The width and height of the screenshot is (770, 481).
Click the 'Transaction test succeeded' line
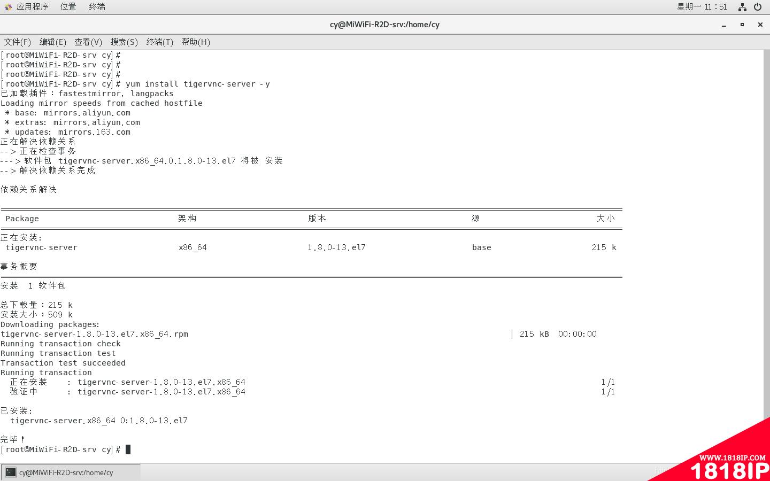coord(63,363)
